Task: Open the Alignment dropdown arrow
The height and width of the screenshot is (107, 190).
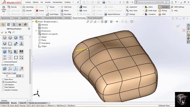Action: [x=143, y=7]
